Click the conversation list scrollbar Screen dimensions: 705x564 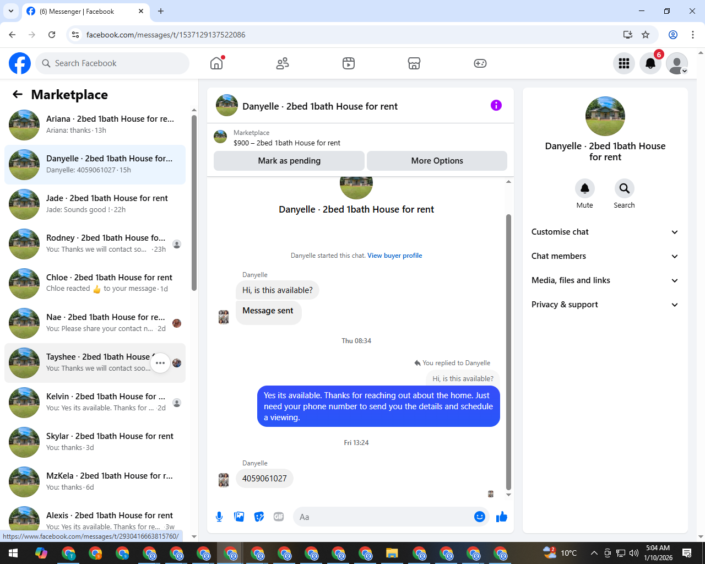tap(194, 203)
